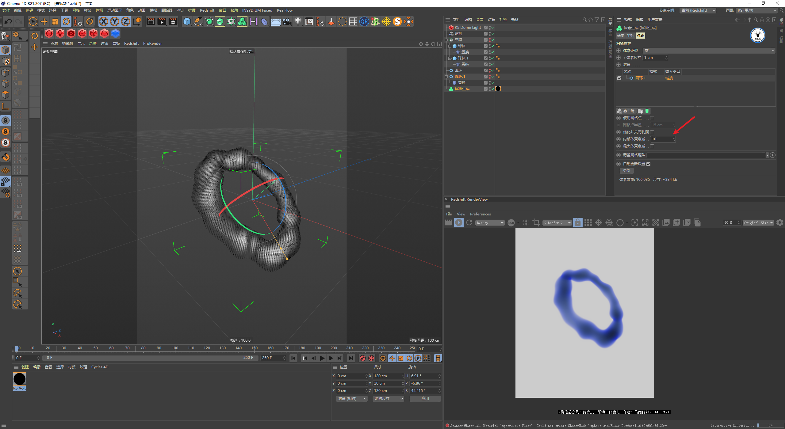This screenshot has width=785, height=429.
Task: Open the Beauty AOV dropdown in RenderView
Action: coord(490,223)
